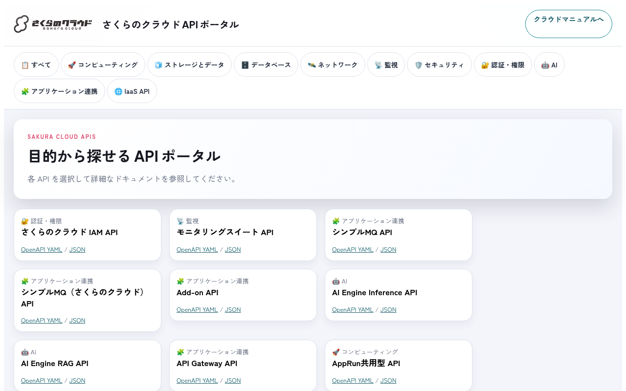Open モニタリングスイート JSON link
Screen dimensions: 626x391
[233, 249]
